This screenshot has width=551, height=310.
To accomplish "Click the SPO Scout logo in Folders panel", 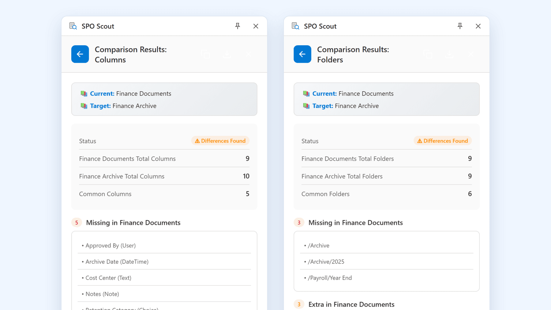I will [295, 26].
